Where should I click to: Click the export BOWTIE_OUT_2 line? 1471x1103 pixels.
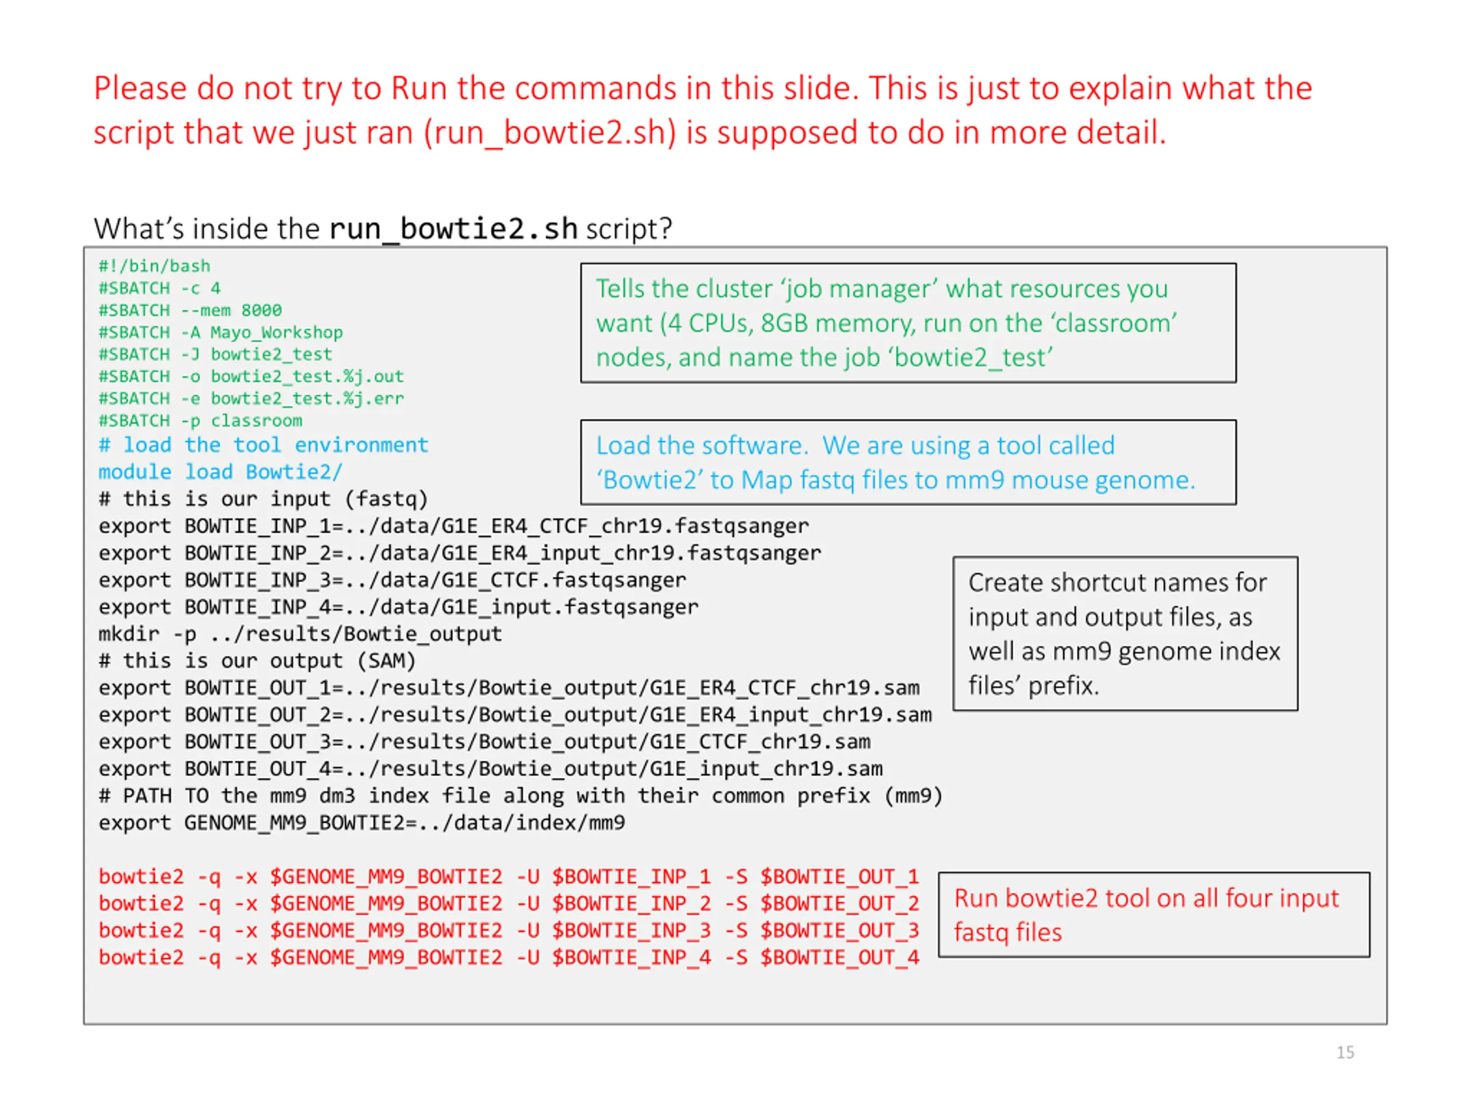(x=515, y=715)
